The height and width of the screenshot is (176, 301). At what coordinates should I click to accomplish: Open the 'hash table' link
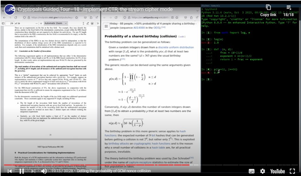tap(158, 148)
